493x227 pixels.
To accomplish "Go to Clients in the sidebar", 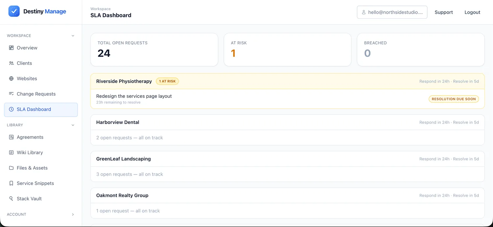I will click(x=41, y=63).
